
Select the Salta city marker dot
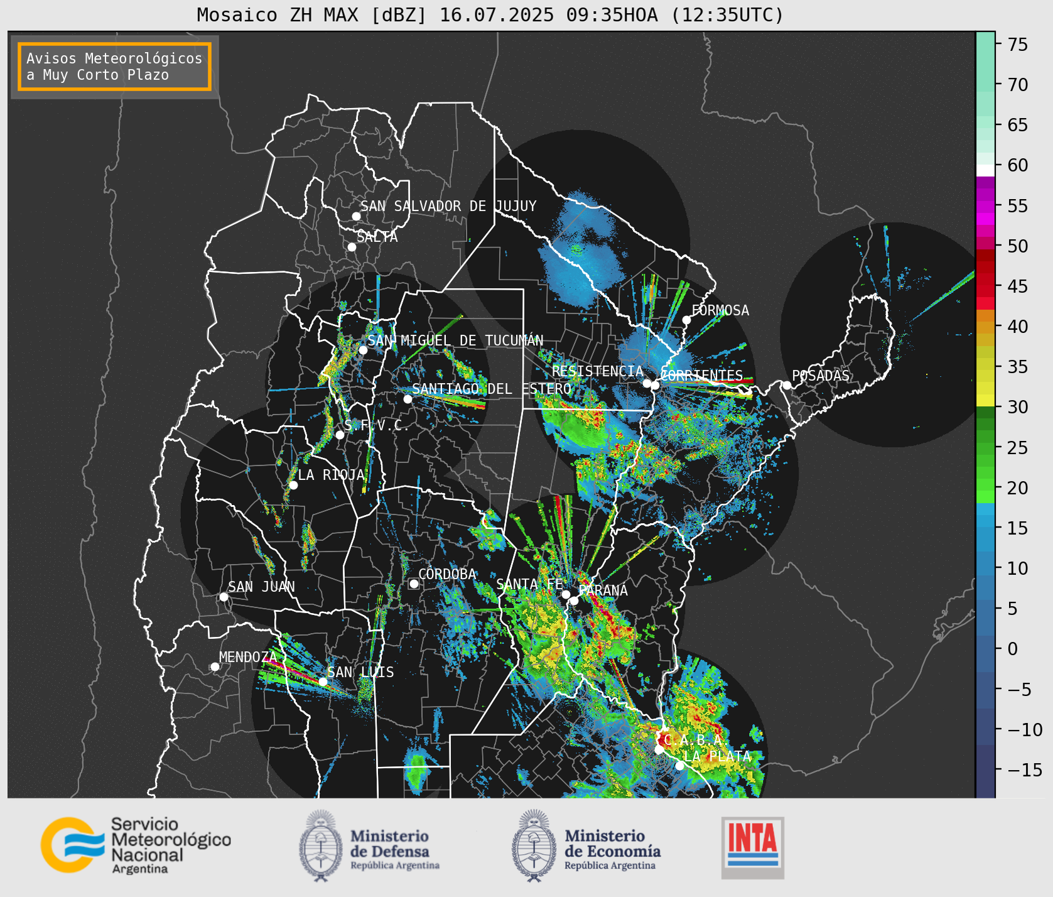pyautogui.click(x=352, y=247)
